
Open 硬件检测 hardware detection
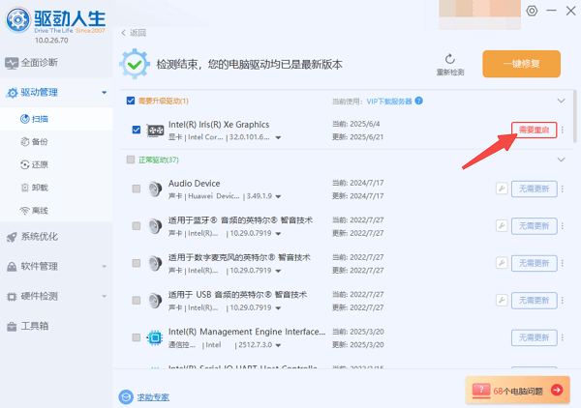32,296
